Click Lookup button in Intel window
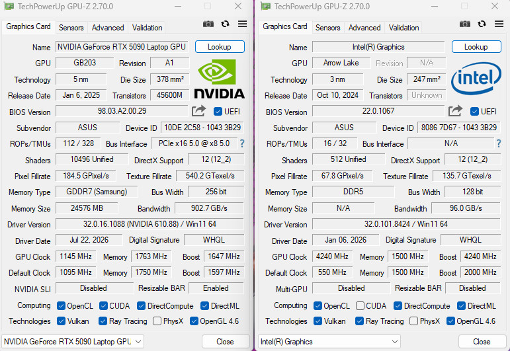 476,47
